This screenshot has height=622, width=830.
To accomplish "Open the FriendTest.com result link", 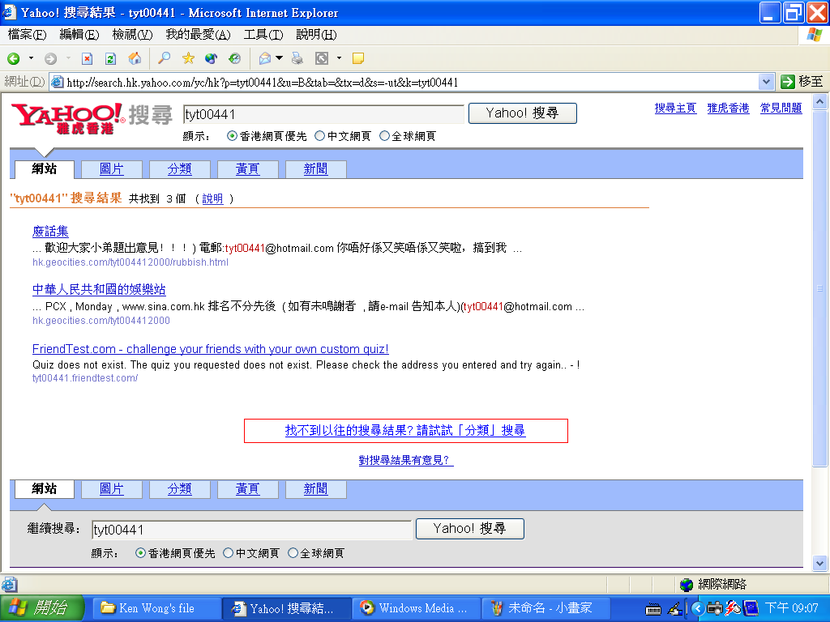I will [x=211, y=349].
